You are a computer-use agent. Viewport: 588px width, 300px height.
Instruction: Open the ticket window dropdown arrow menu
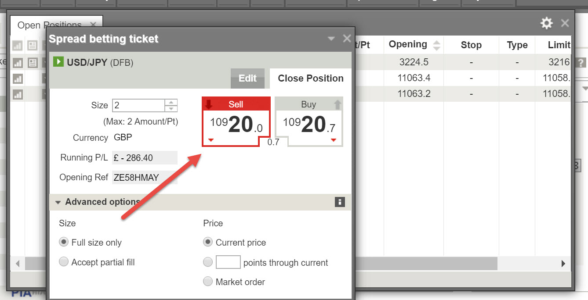331,39
